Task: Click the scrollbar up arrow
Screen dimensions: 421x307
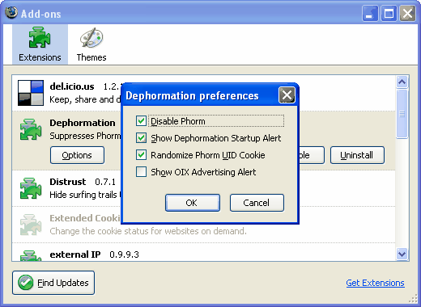Action: (x=402, y=82)
